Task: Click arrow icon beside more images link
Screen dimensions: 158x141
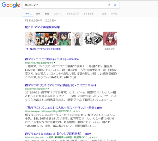Action: [27, 49]
